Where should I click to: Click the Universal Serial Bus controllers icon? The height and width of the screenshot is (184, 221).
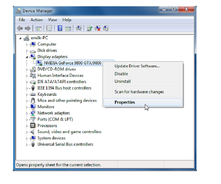pyautogui.click(x=33, y=144)
